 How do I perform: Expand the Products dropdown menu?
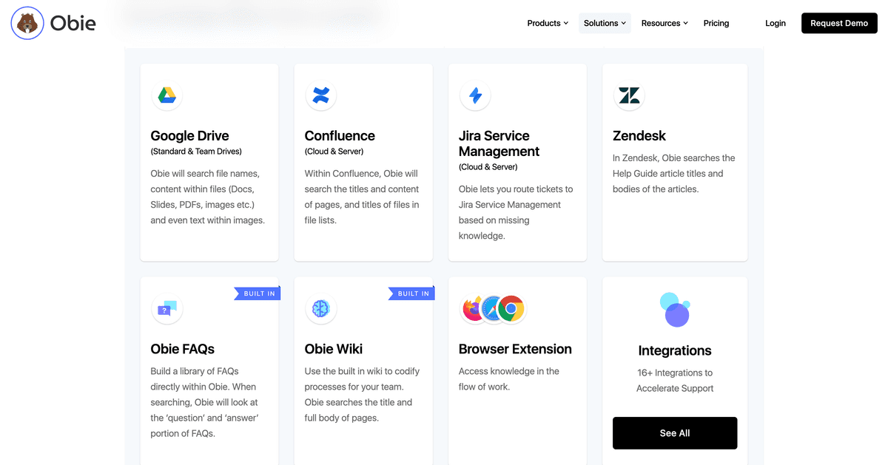pyautogui.click(x=548, y=23)
